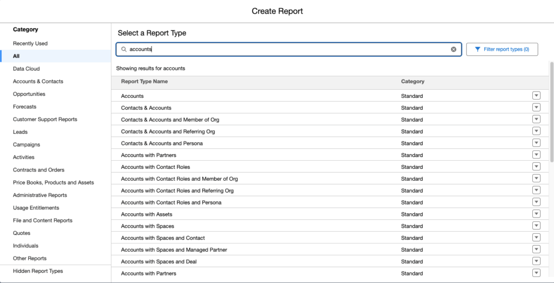Show actions for Contacts & Accounts and Persona

click(x=536, y=143)
